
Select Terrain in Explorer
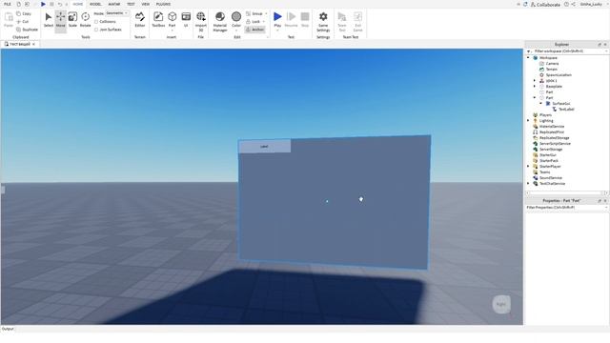[x=551, y=70]
